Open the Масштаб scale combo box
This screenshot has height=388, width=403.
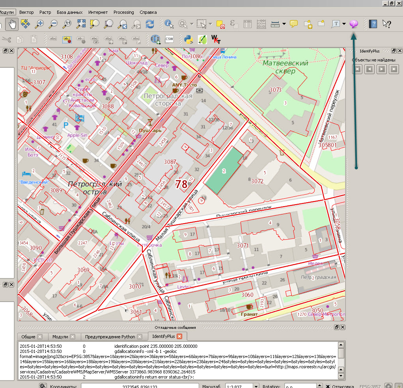(257, 386)
